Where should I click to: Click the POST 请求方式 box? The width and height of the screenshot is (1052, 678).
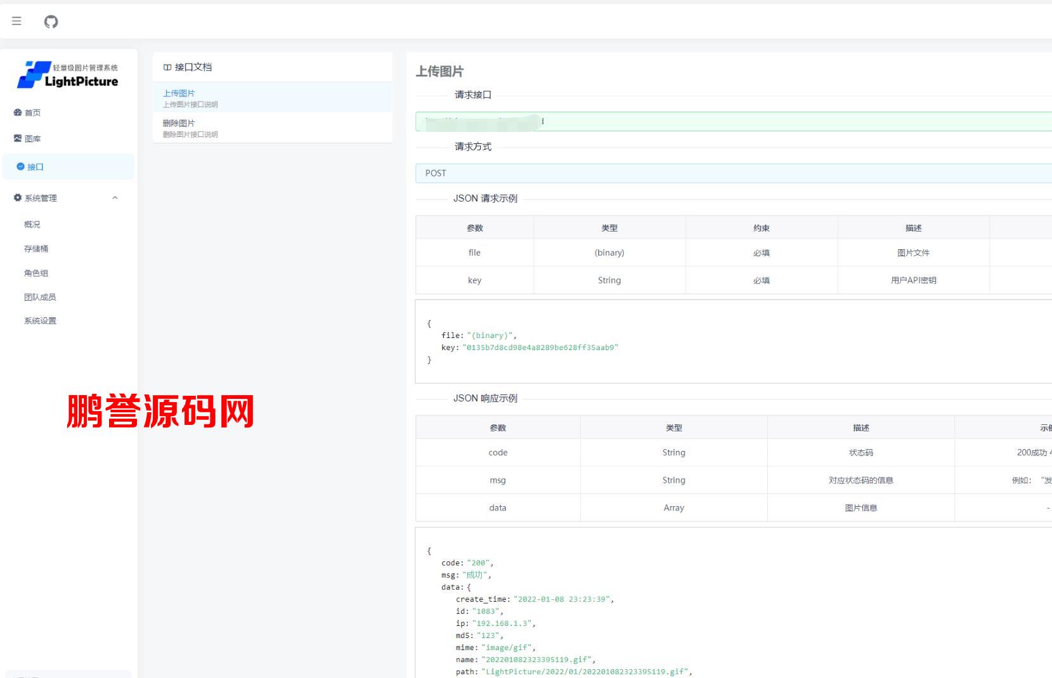pyautogui.click(x=733, y=173)
